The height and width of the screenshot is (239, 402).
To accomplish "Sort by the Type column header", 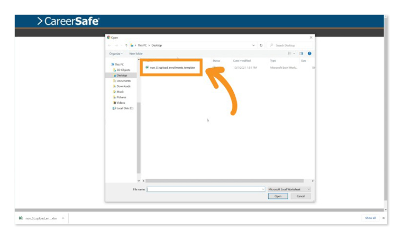I will point(273,61).
